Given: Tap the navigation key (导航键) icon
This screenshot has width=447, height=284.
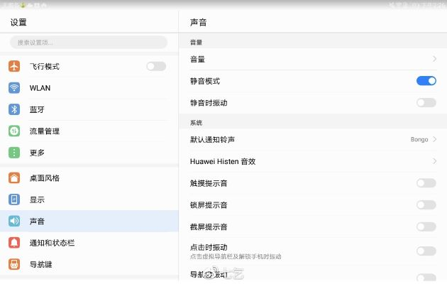Looking at the screenshot, I should point(14,264).
